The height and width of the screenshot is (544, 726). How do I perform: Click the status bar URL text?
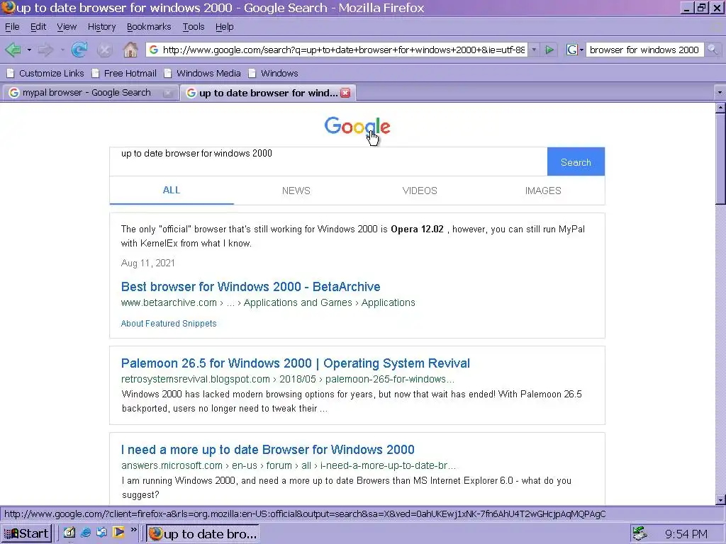click(305, 514)
